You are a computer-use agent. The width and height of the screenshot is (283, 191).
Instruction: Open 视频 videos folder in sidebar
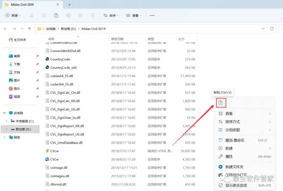click(14, 97)
